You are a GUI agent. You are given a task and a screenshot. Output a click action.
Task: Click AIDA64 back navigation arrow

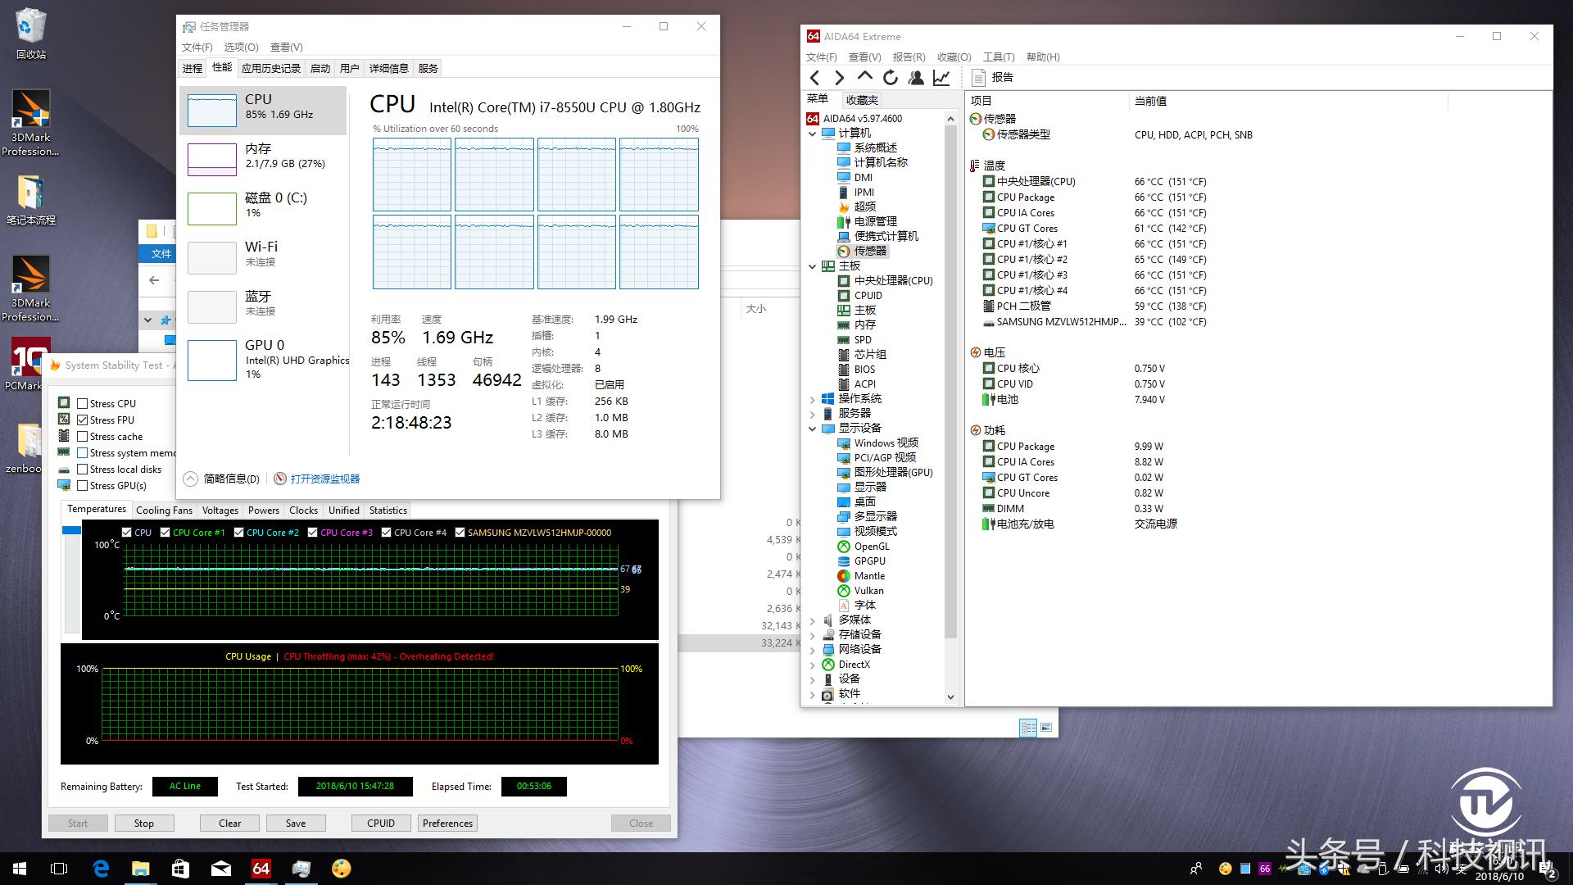814,78
